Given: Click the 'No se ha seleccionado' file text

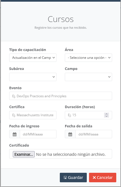Looking at the screenshot, I should [x=71, y=154].
